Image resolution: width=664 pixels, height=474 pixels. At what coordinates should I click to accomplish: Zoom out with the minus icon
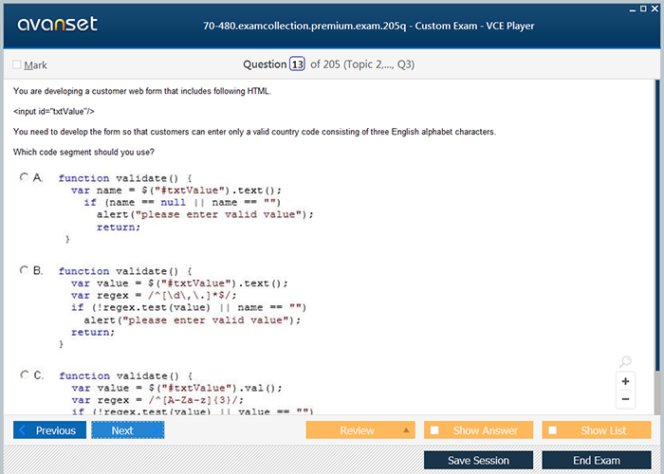[625, 399]
